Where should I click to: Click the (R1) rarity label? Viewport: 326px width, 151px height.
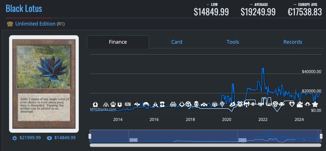[x=61, y=24]
